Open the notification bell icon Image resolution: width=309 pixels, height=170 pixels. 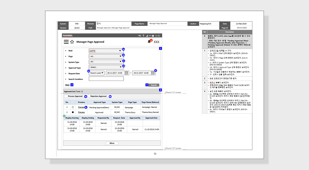click(x=149, y=42)
